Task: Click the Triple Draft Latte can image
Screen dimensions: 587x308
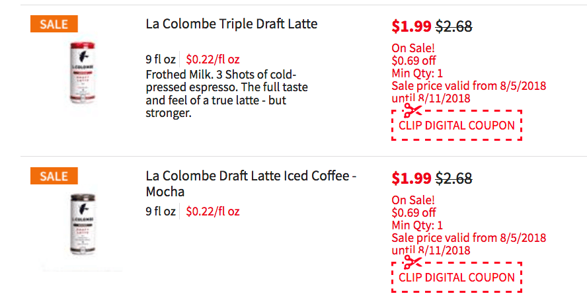Action: point(83,73)
